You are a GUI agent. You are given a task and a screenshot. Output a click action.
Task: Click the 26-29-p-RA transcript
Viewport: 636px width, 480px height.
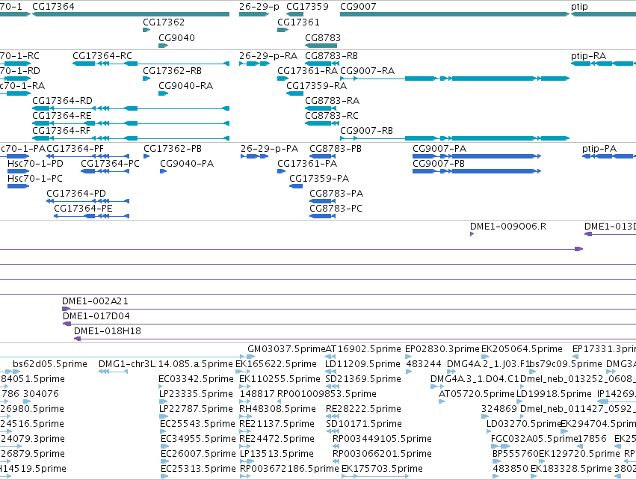tap(254, 64)
